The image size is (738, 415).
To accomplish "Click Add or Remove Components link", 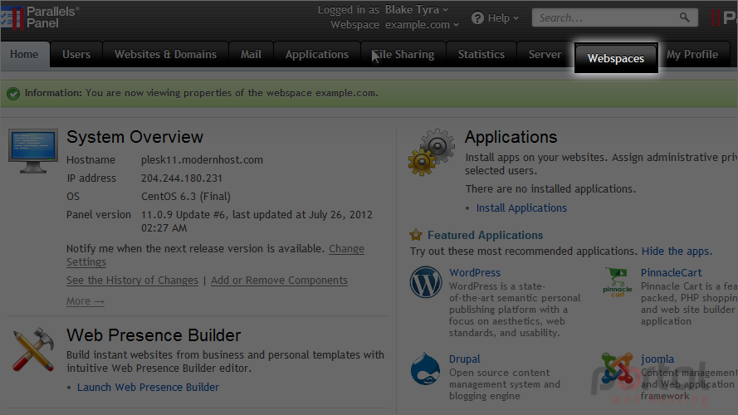I will pos(279,280).
